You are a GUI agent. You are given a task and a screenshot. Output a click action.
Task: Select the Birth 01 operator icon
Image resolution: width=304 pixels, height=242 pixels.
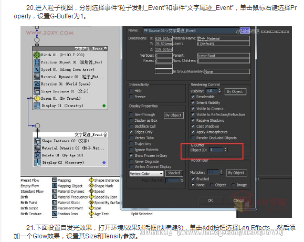tap(37, 55)
